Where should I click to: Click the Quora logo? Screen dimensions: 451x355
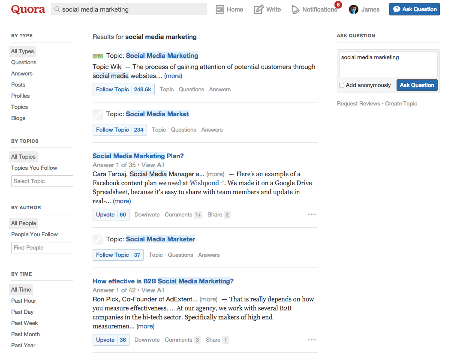coord(27,9)
